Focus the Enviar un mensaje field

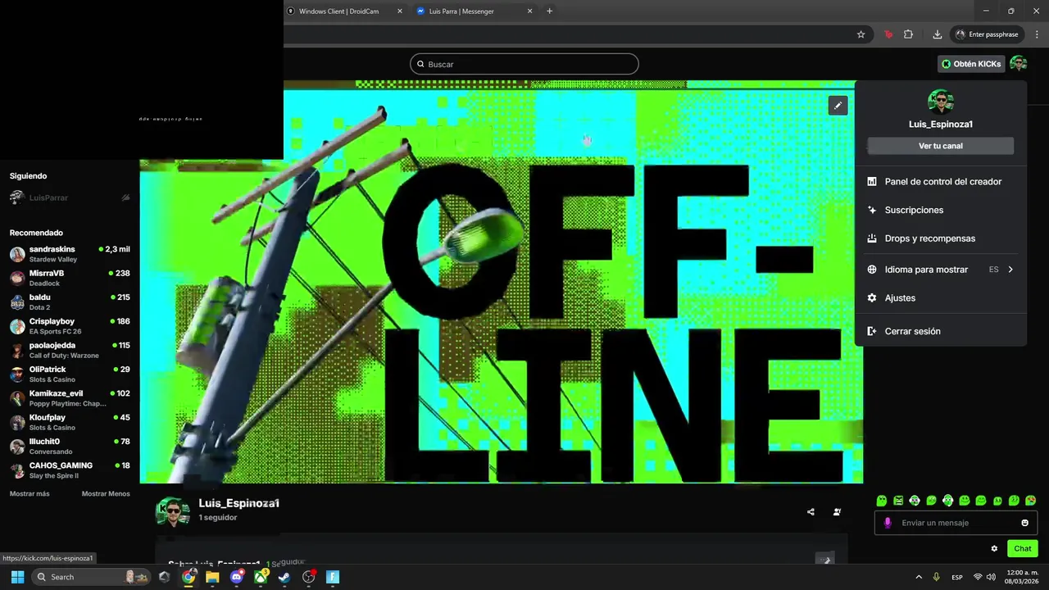point(956,523)
